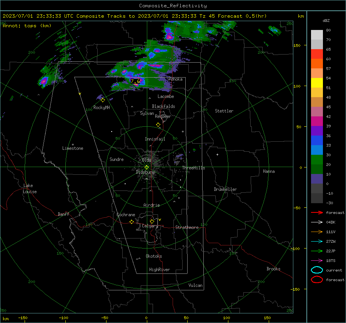
Task: Click the blue 36-33 dBZ swatch
Action: [x=317, y=141]
